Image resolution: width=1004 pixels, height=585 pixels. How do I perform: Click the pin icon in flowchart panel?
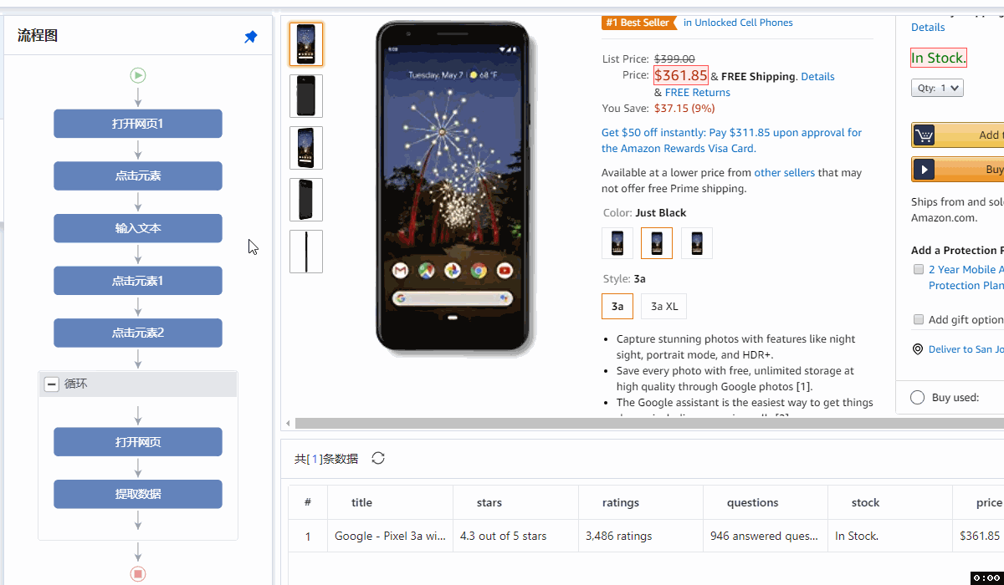point(250,37)
